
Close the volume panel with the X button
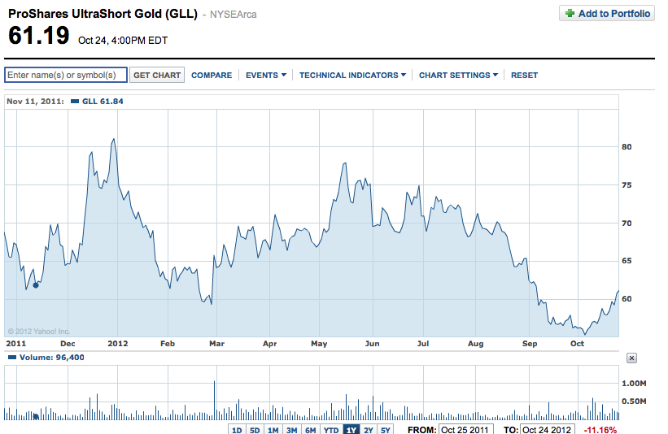pyautogui.click(x=631, y=358)
